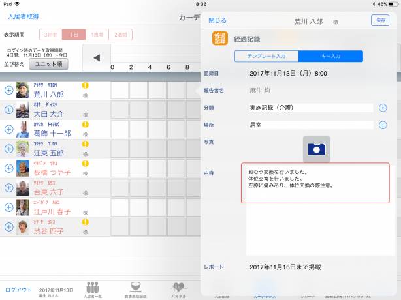Viewport: 401px width, 300px height.
Task: Open 食事摂取記録 bowl icon
Action: (135, 289)
